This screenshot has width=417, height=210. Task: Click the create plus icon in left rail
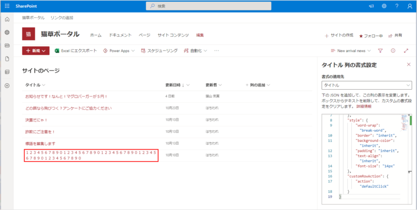point(7,85)
